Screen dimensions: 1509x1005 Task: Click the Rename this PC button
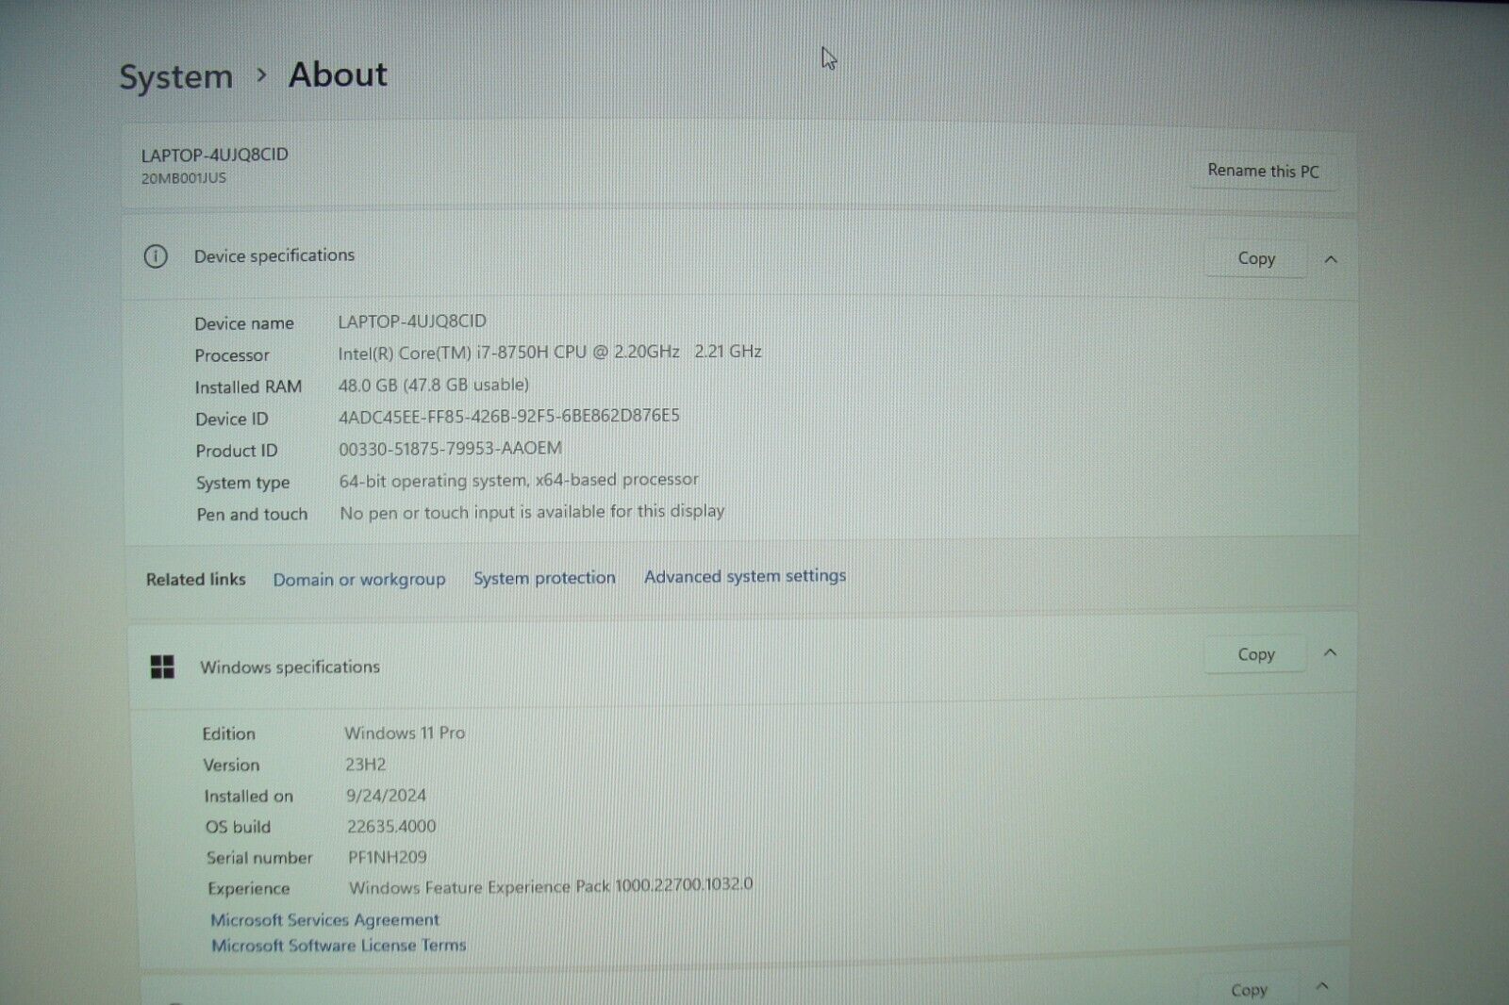[1263, 171]
